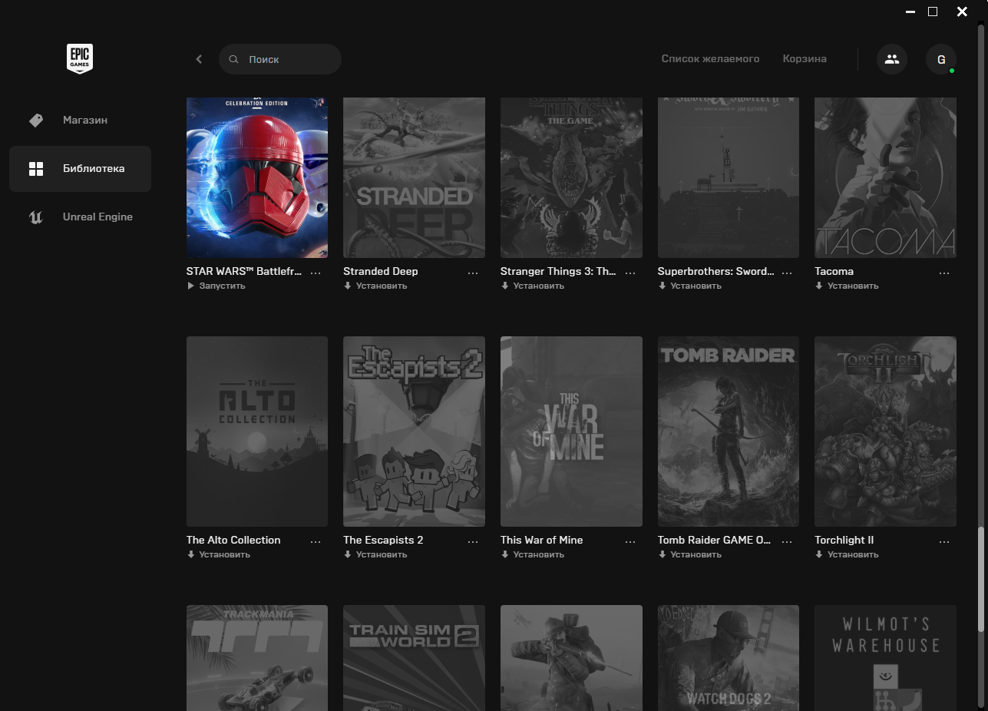Click the download icon under Stranded Deep
The height and width of the screenshot is (711, 988).
click(347, 286)
